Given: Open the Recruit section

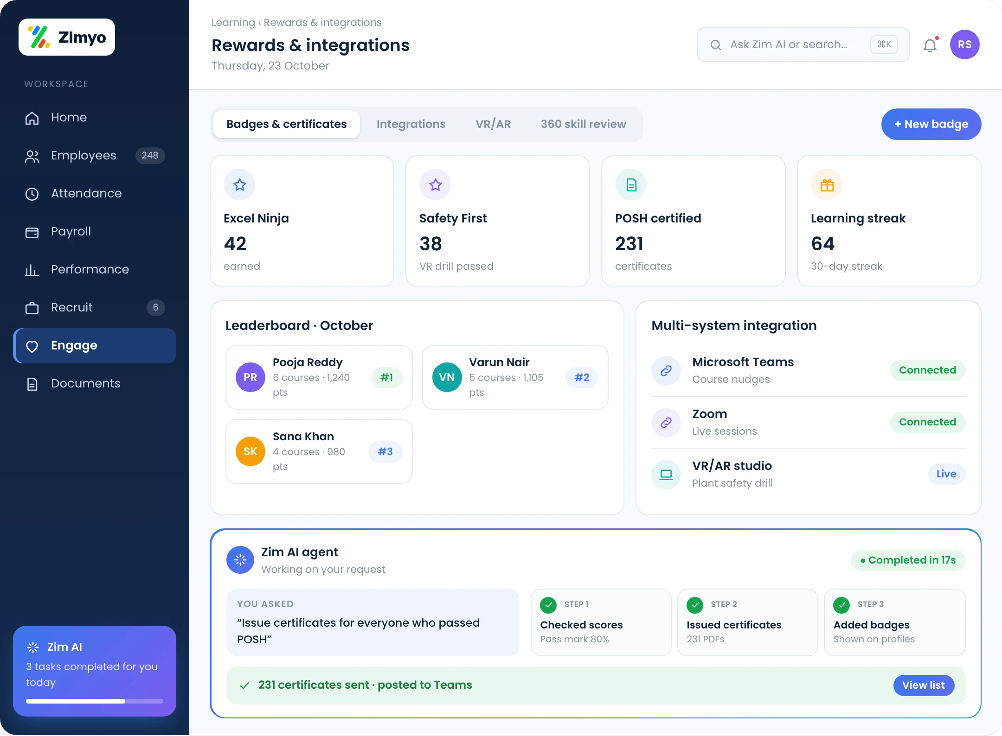Looking at the screenshot, I should point(95,307).
